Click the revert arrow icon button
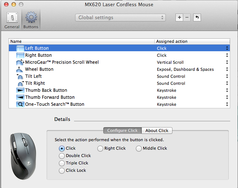Viewport: 238px width, 188px height. click(197, 18)
